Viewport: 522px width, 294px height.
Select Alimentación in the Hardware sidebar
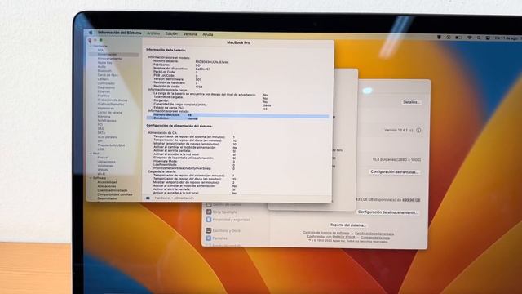click(x=107, y=55)
